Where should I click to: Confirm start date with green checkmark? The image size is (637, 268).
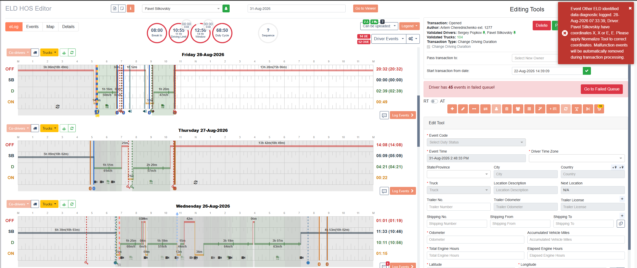click(x=587, y=71)
